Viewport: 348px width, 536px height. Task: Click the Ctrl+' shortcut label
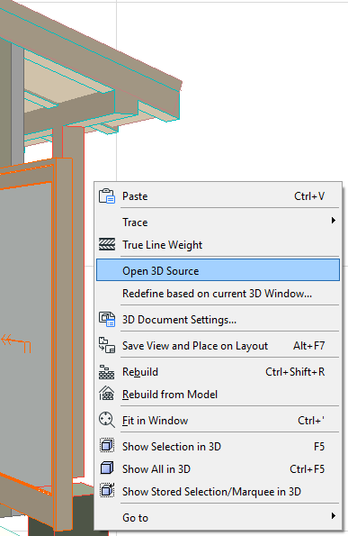tap(311, 420)
